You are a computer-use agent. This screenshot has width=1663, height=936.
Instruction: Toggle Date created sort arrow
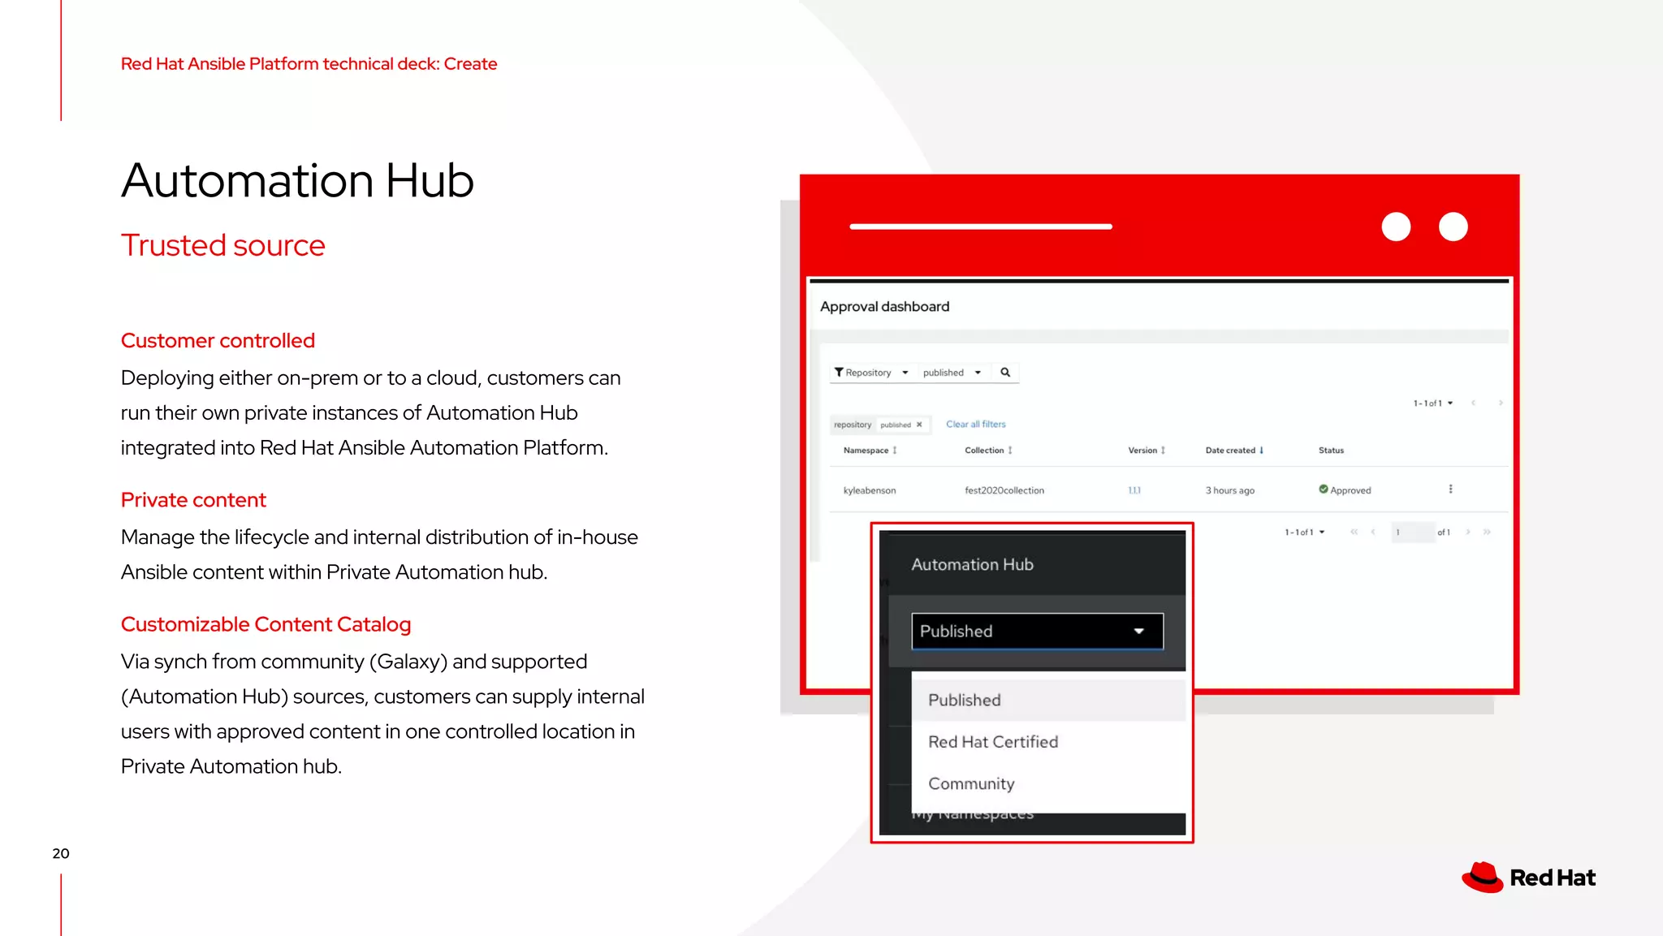point(1261,451)
